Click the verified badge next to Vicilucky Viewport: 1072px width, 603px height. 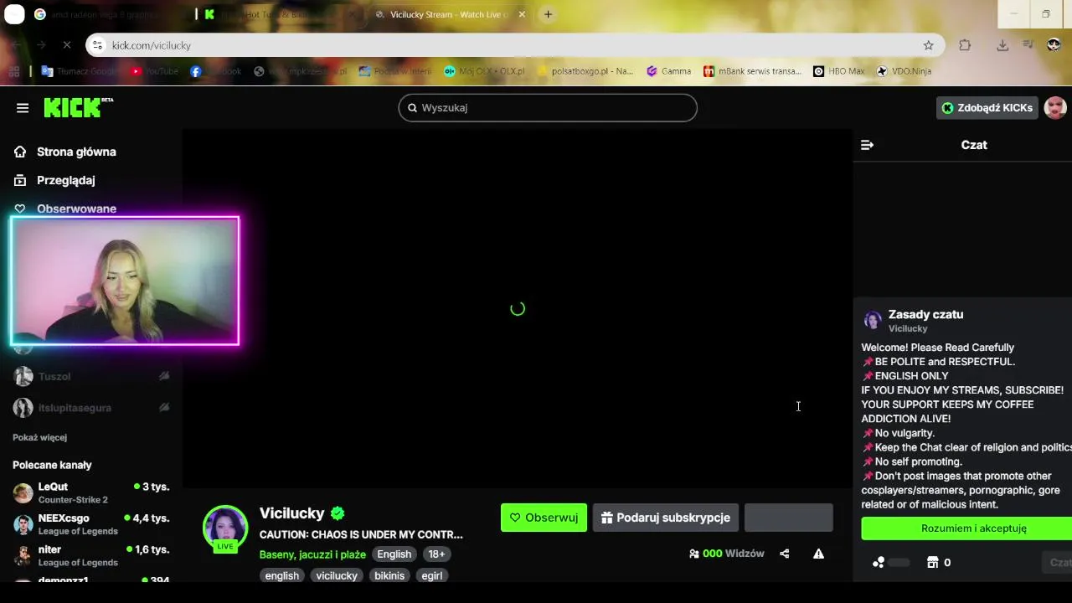pos(338,513)
